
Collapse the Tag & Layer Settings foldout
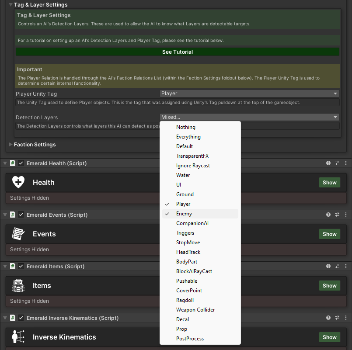coord(11,5)
